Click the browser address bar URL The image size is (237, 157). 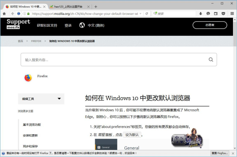(x=85, y=14)
